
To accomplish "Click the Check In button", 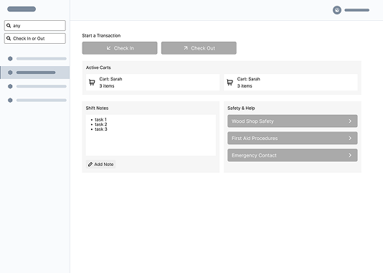I will tap(120, 48).
